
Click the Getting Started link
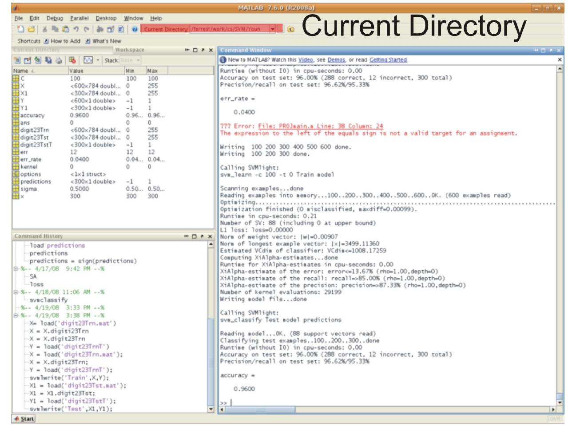click(x=388, y=59)
